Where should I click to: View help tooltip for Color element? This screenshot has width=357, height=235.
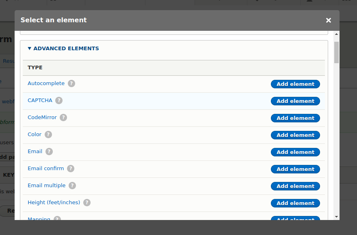[x=48, y=135]
